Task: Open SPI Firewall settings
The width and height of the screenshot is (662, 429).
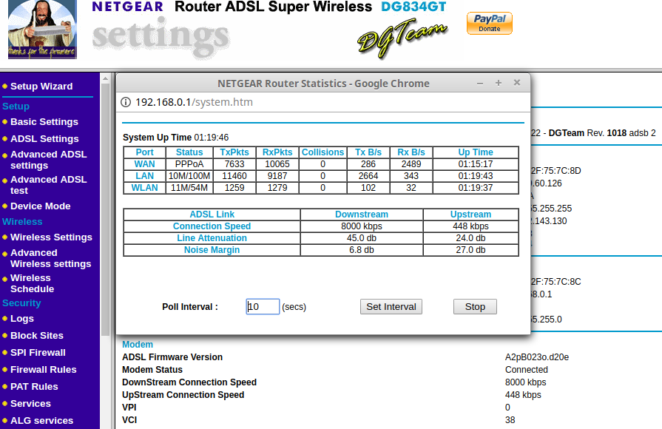Action: click(38, 353)
